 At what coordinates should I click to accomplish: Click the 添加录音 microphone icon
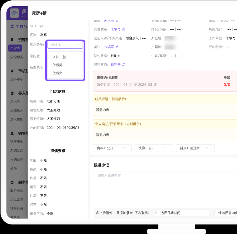pyautogui.click(x=118, y=213)
